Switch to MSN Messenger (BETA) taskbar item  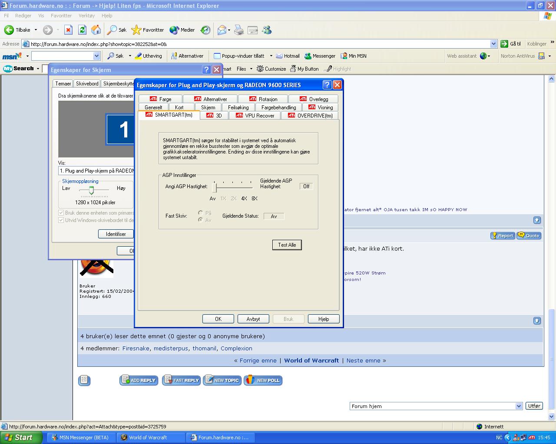tap(80, 437)
